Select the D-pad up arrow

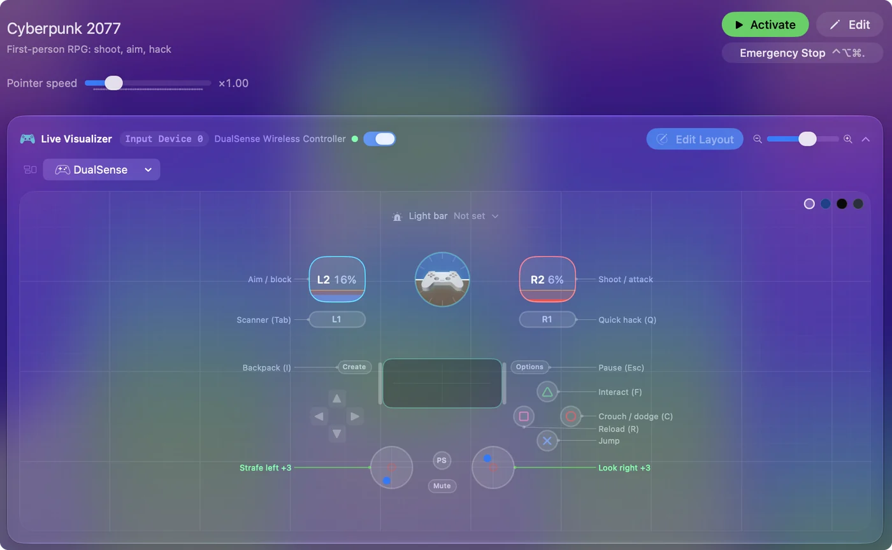pyautogui.click(x=337, y=399)
